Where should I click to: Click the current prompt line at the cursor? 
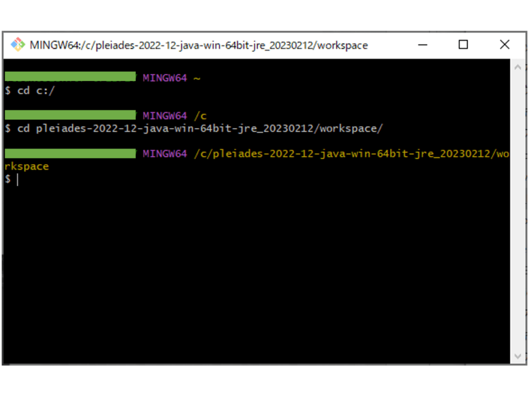[x=11, y=179]
